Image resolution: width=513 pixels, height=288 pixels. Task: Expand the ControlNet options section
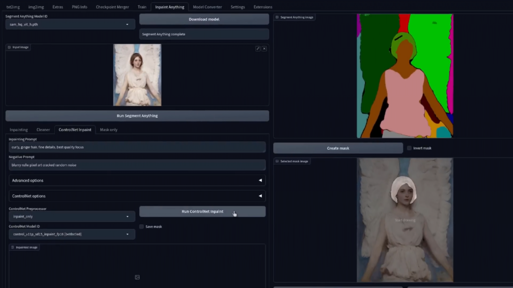(x=137, y=196)
